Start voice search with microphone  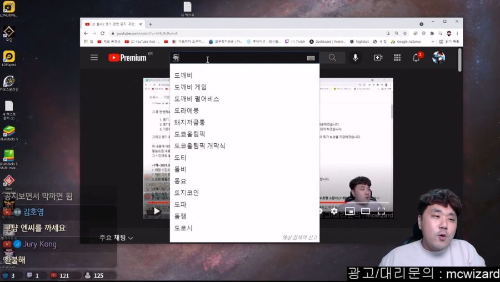point(355,58)
